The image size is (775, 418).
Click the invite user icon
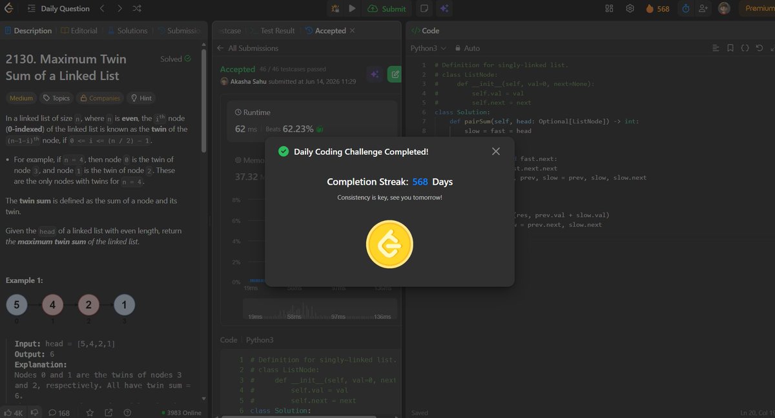tap(703, 8)
